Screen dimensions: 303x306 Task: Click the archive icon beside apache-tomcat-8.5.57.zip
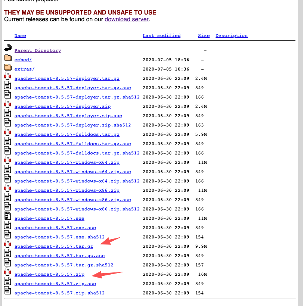[x=7, y=272]
